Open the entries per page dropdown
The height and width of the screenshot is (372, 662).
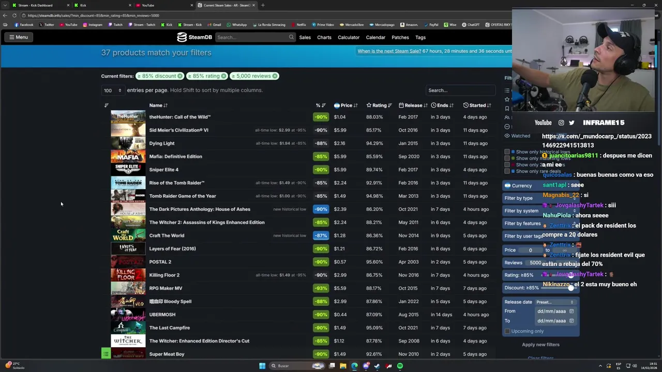[112, 90]
